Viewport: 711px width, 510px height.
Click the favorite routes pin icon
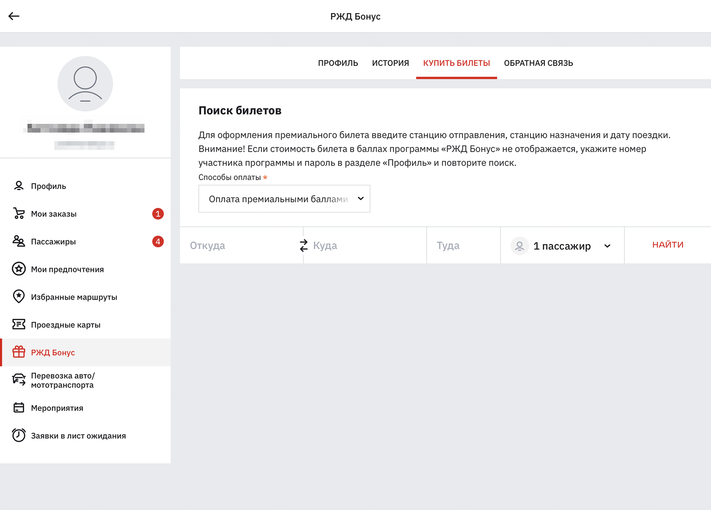[19, 297]
